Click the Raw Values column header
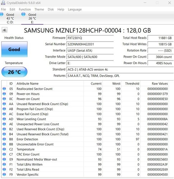174x179 pixels. [x=155, y=83]
